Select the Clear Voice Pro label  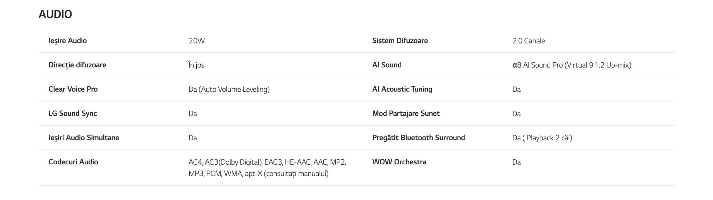(x=73, y=89)
